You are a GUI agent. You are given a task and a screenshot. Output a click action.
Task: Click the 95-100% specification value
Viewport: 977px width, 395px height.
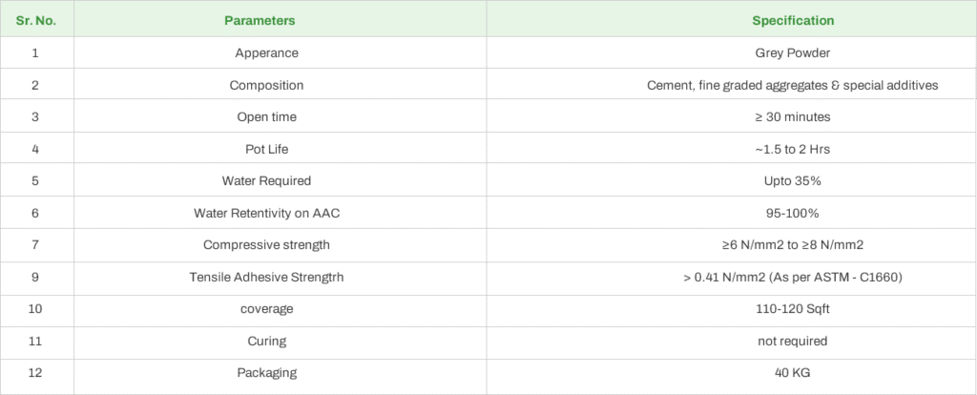[x=792, y=213]
